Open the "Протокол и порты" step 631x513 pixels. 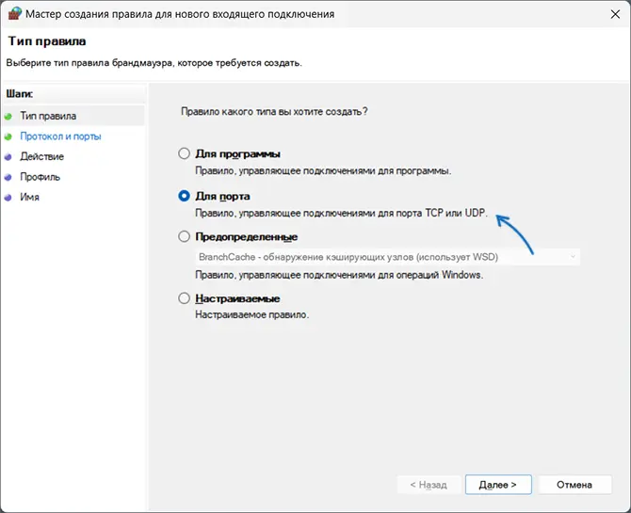coord(60,136)
